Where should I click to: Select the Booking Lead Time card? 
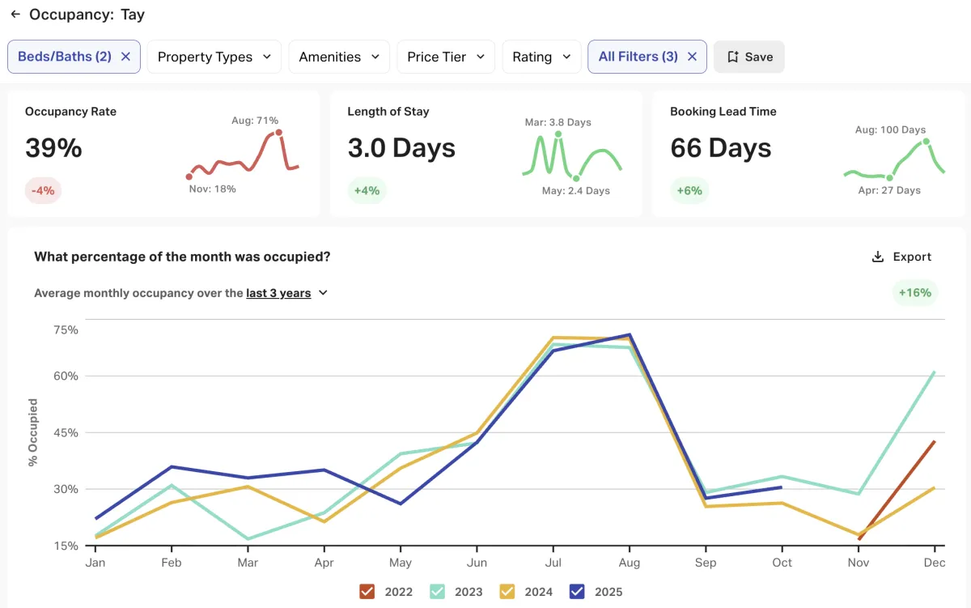808,154
